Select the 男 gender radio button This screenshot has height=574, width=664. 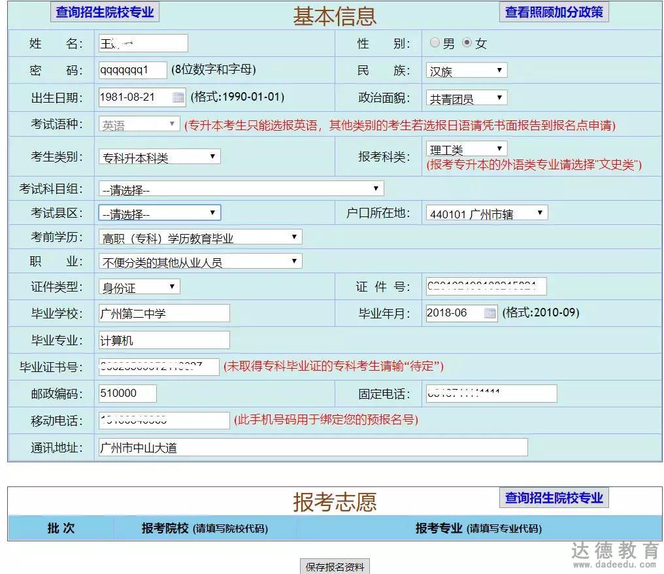[x=435, y=42]
